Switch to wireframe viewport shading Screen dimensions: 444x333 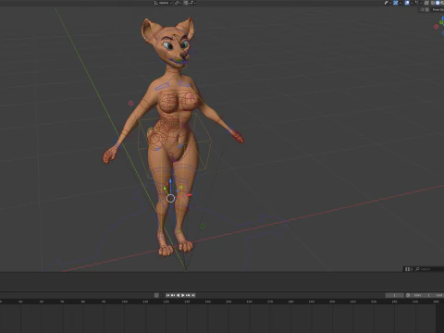432,3
